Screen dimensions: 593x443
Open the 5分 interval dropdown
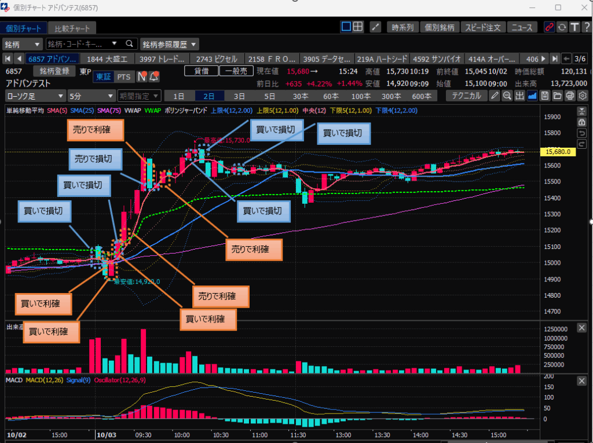pyautogui.click(x=91, y=96)
